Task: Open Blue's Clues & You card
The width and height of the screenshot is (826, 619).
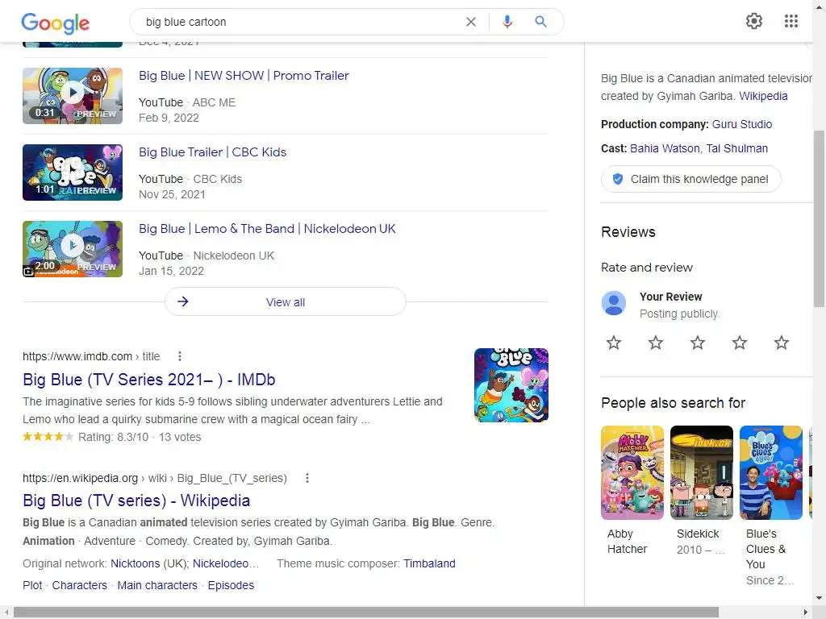Action: pyautogui.click(x=770, y=505)
